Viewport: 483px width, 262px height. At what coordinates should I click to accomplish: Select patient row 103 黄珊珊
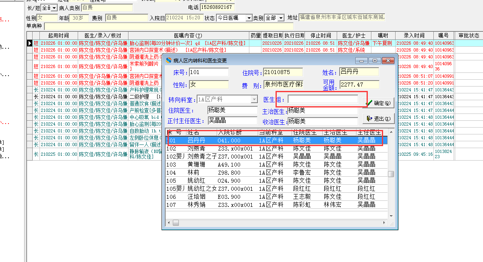point(277,165)
